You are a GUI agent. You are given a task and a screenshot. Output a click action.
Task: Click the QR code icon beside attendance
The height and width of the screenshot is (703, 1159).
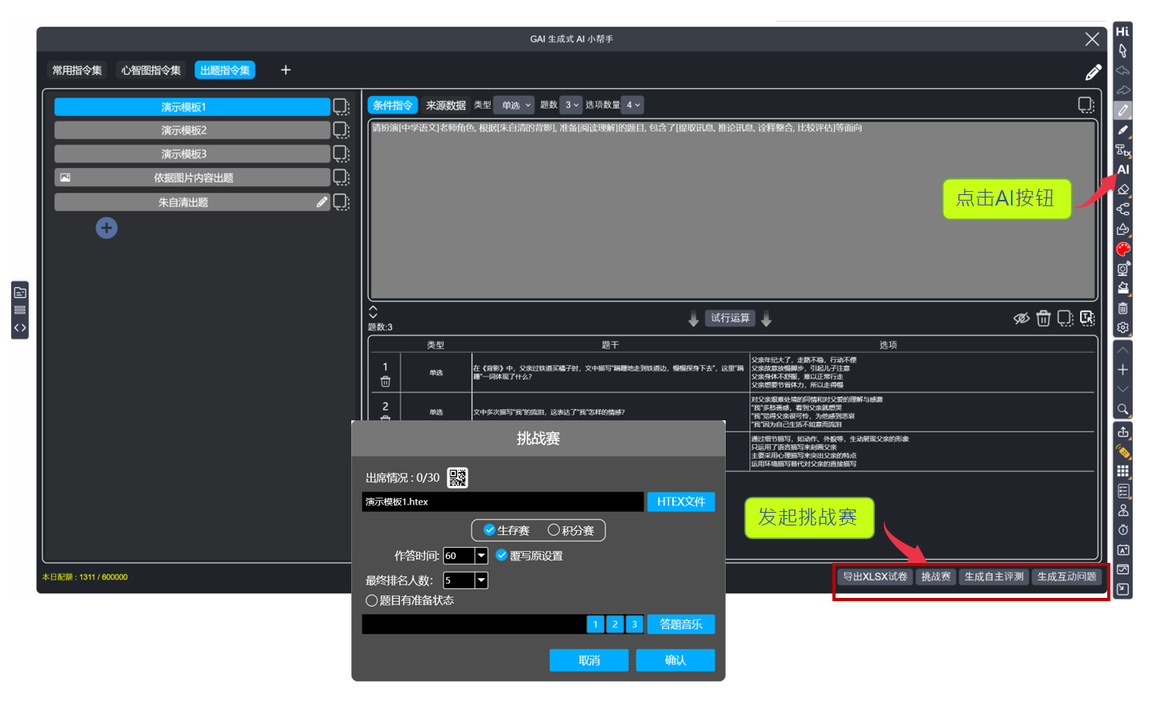457,478
